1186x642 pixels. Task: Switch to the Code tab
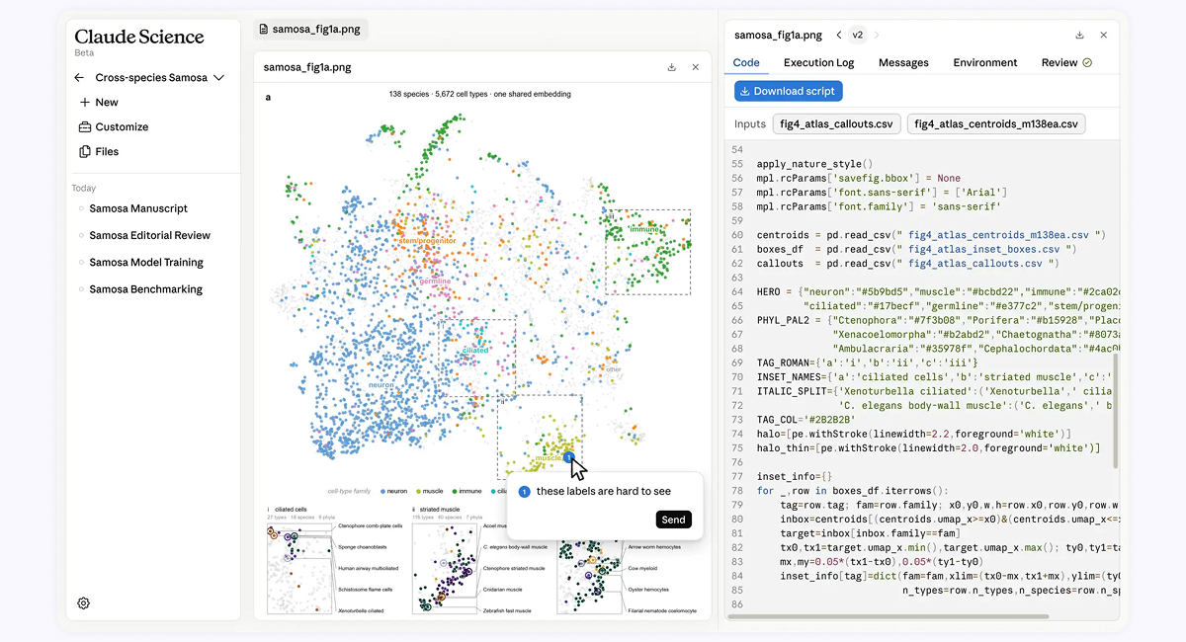[x=746, y=62]
